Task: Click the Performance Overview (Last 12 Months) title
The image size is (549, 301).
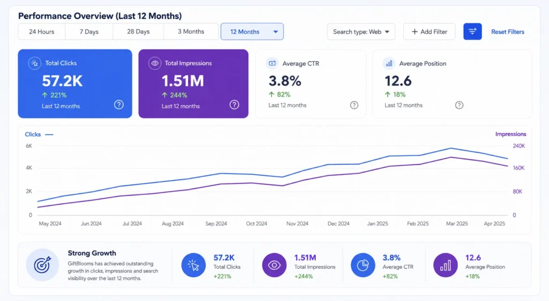Action: [100, 16]
